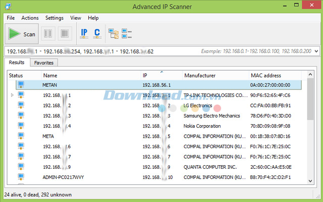Sort by the Manufacturer column header
The width and height of the screenshot is (323, 202).
tap(216, 75)
